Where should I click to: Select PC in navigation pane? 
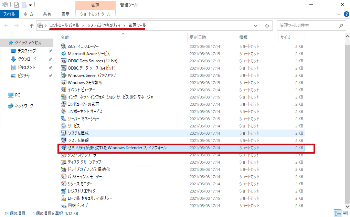click(x=14, y=95)
